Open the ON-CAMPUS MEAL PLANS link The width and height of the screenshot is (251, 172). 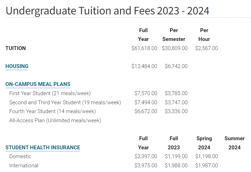[x=38, y=84]
